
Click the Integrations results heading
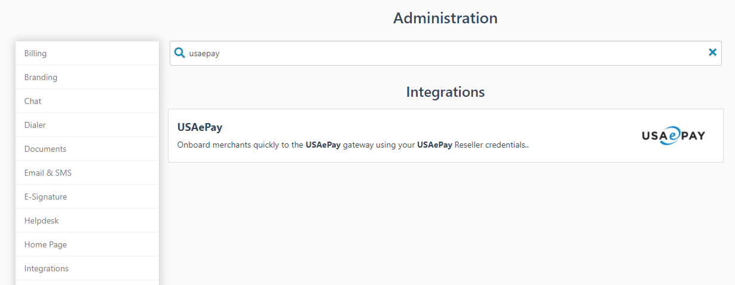(445, 92)
